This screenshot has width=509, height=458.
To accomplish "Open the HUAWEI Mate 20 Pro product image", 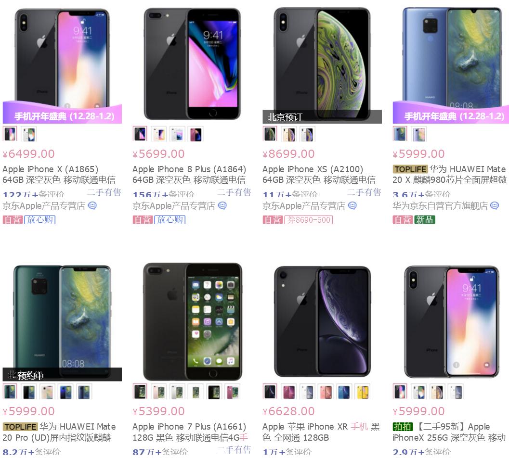I will (x=62, y=321).
